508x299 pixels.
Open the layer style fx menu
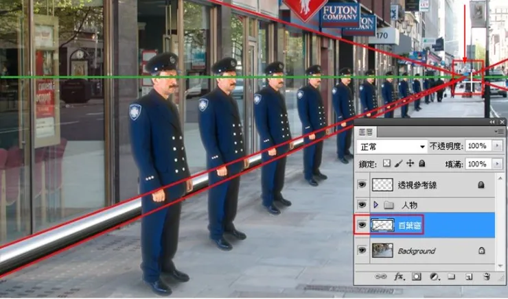pyautogui.click(x=398, y=276)
